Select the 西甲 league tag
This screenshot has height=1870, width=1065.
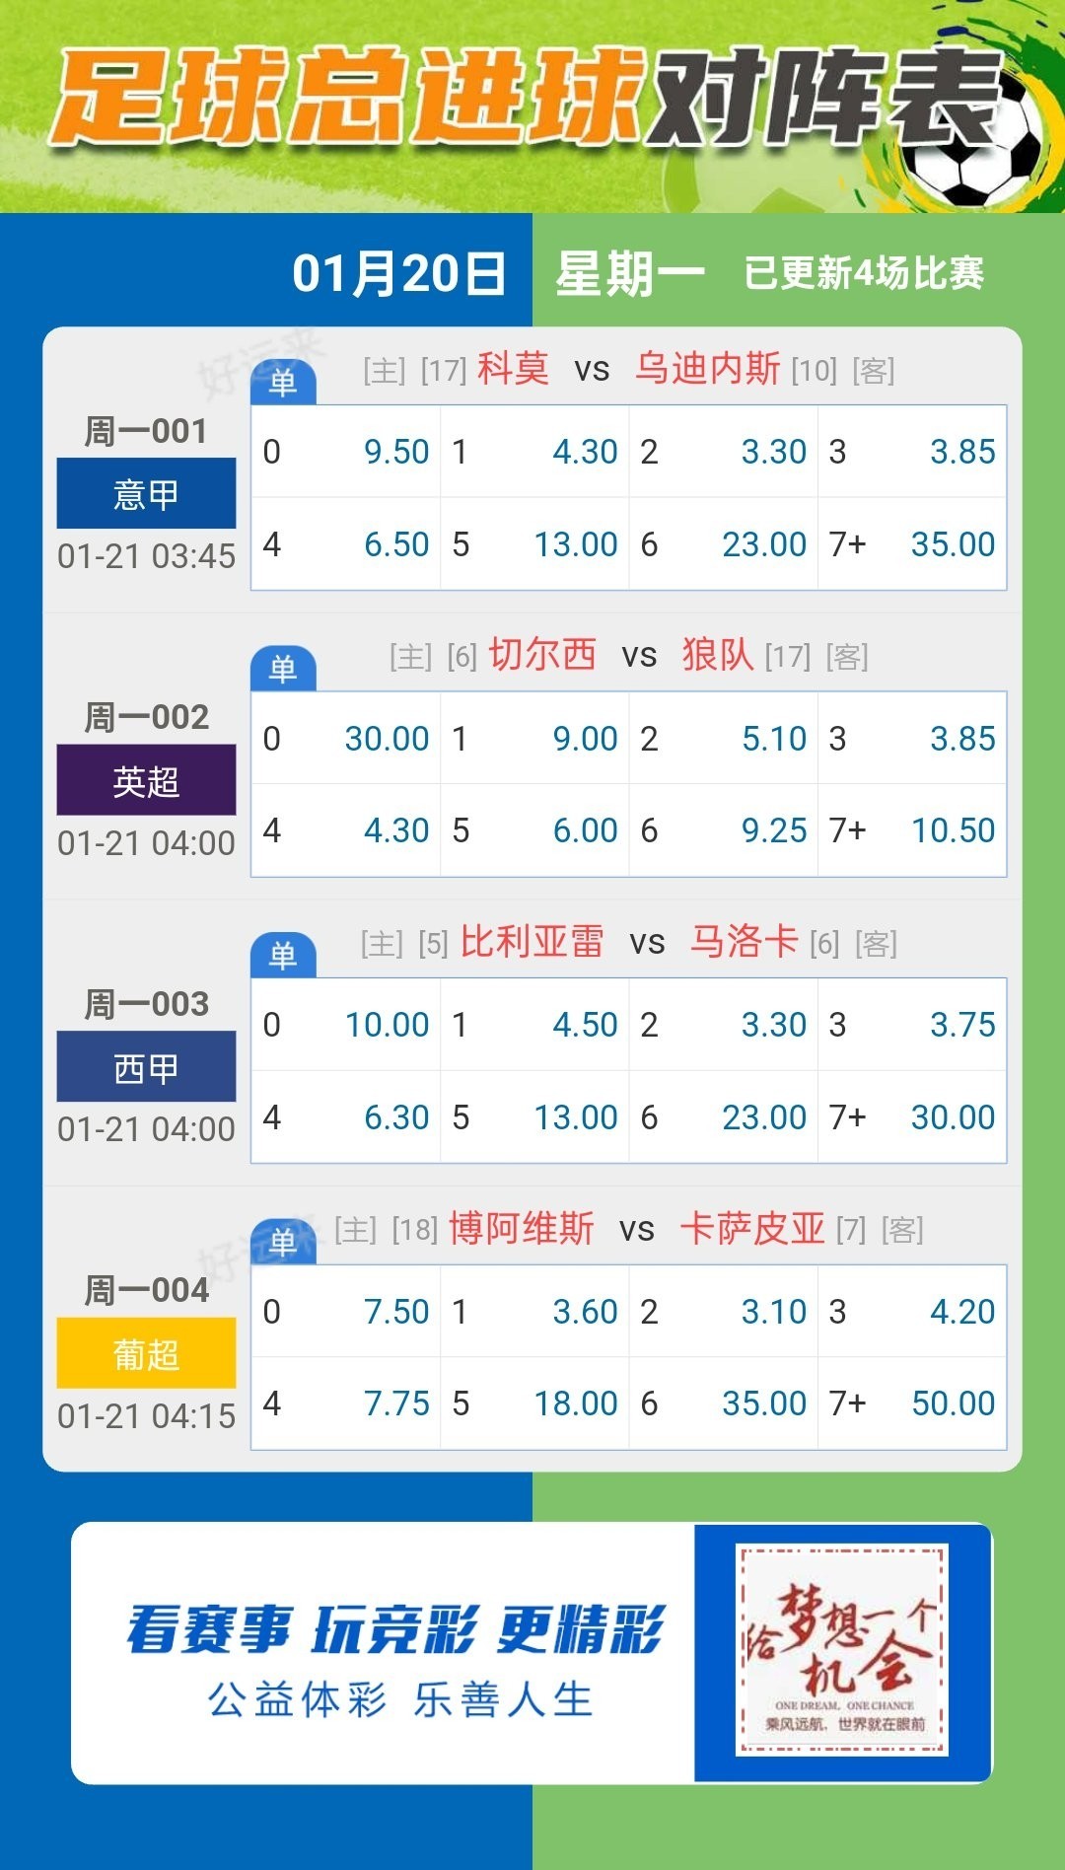pyautogui.click(x=146, y=1066)
